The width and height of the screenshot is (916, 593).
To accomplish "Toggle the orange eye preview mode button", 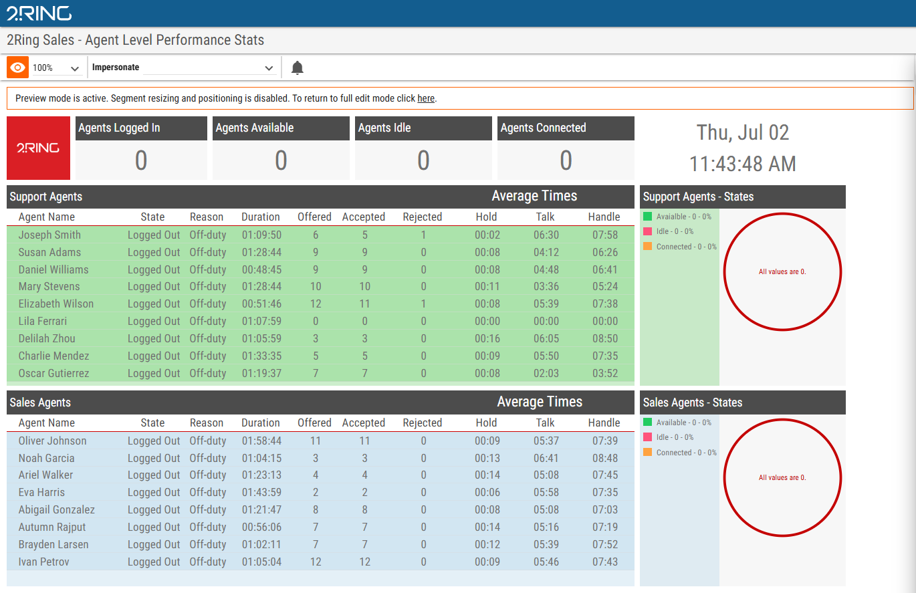I will (x=18, y=68).
